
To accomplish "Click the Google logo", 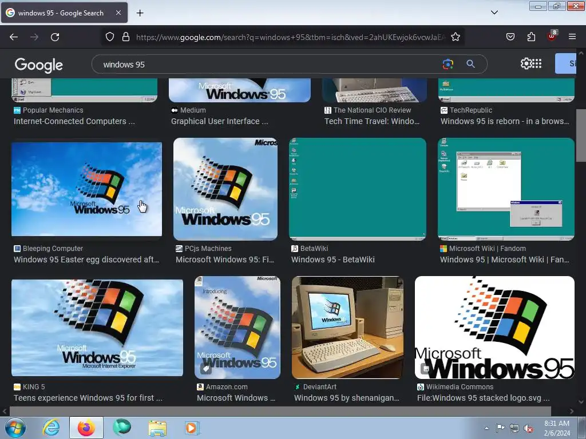I will coord(38,65).
